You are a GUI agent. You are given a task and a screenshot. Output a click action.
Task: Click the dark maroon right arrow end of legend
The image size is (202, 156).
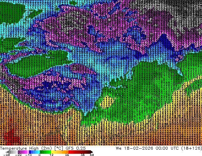[91, 152]
